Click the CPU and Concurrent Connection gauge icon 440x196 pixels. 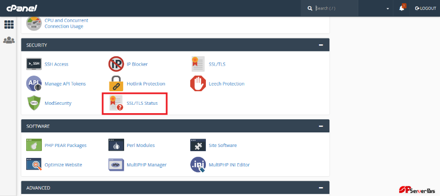34,23
